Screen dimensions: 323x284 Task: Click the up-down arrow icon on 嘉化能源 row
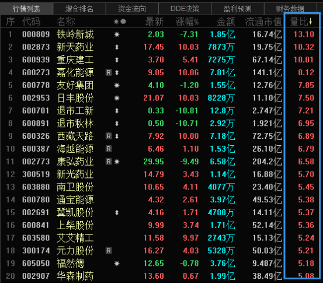(117, 72)
